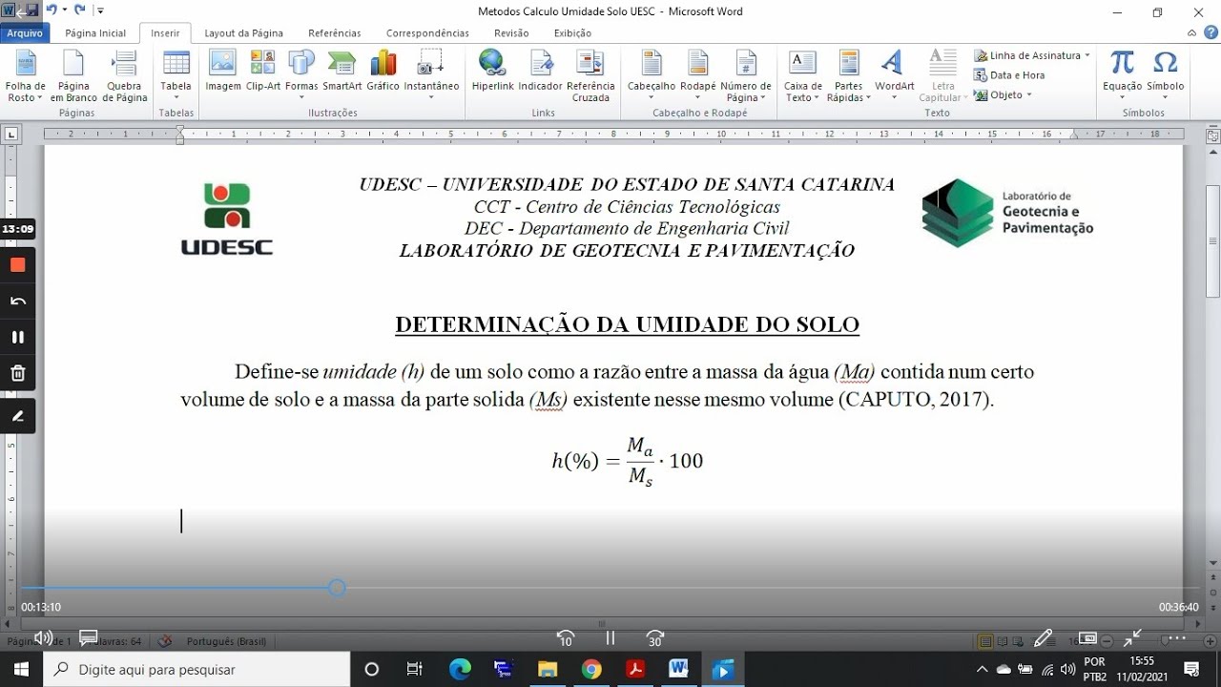Click the Português (Brasil) language indicator
Image resolution: width=1221 pixels, height=687 pixels.
tap(226, 641)
